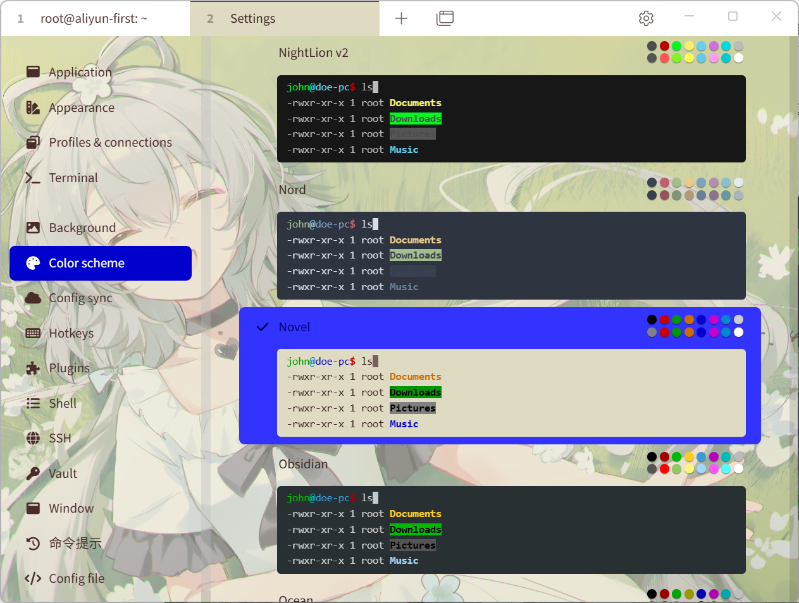
Task: Switch to the Settings tab
Action: pos(285,18)
